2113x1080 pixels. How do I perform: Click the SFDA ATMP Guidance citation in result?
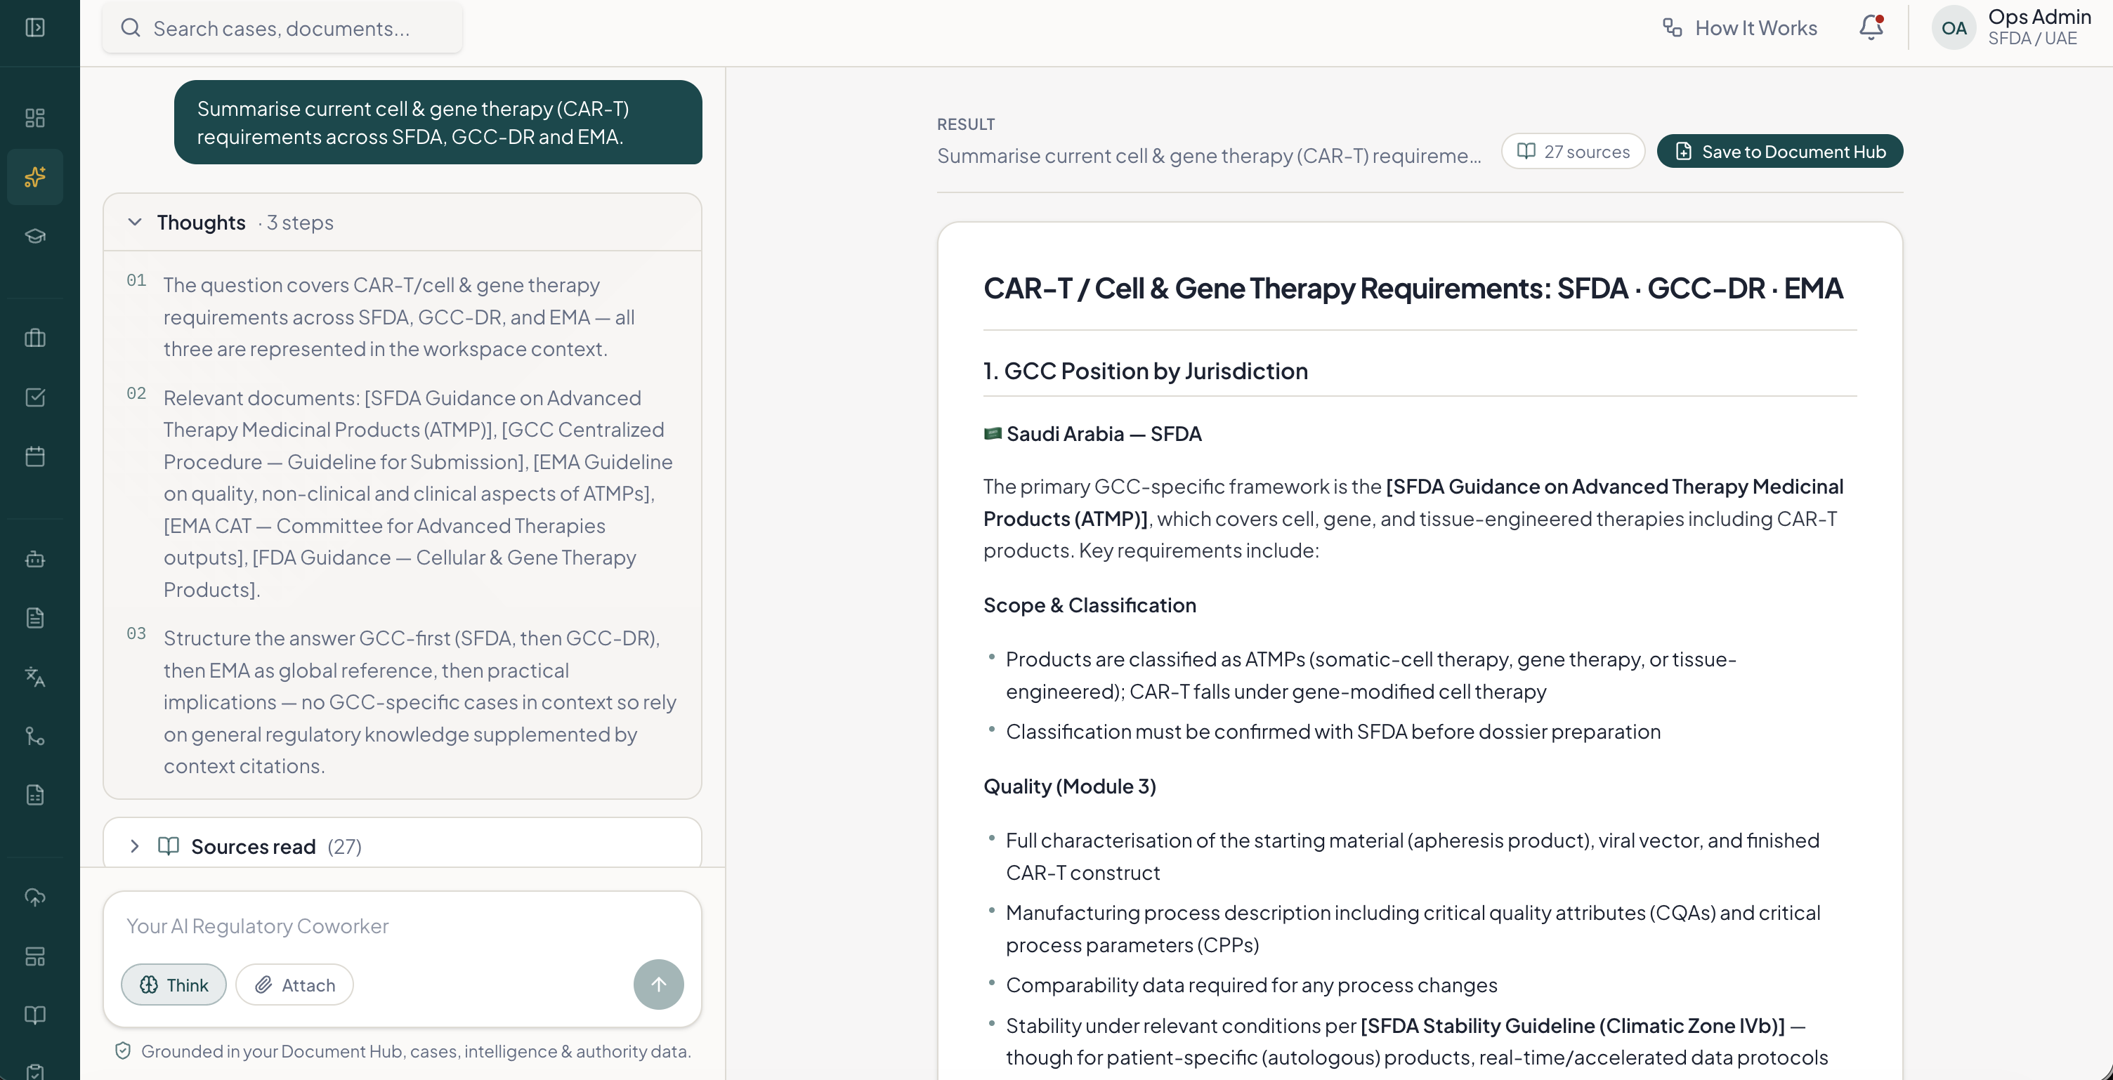pos(1413,503)
